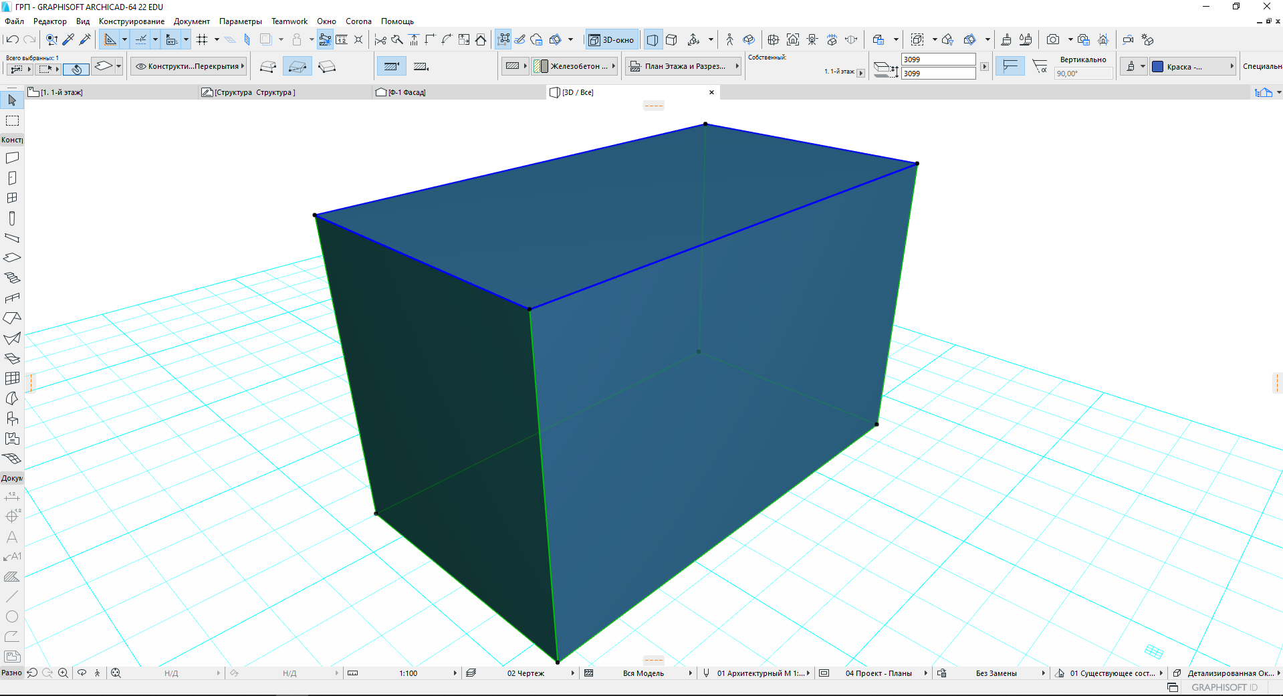The height and width of the screenshot is (696, 1283).
Task: Click the Undo arrow icon
Action: 12,40
